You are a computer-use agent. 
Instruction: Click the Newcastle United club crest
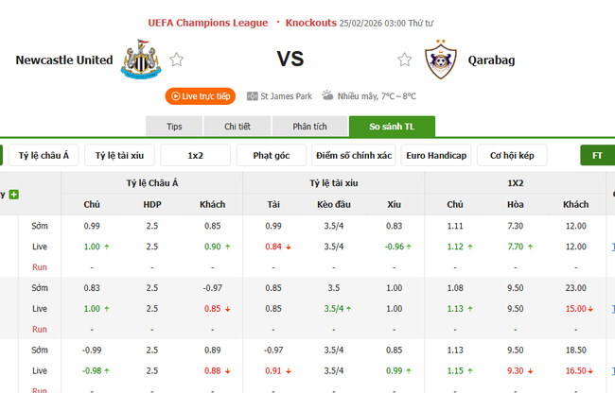(144, 59)
